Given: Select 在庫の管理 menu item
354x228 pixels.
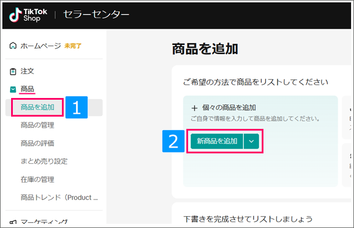Looking at the screenshot, I should [x=37, y=180].
